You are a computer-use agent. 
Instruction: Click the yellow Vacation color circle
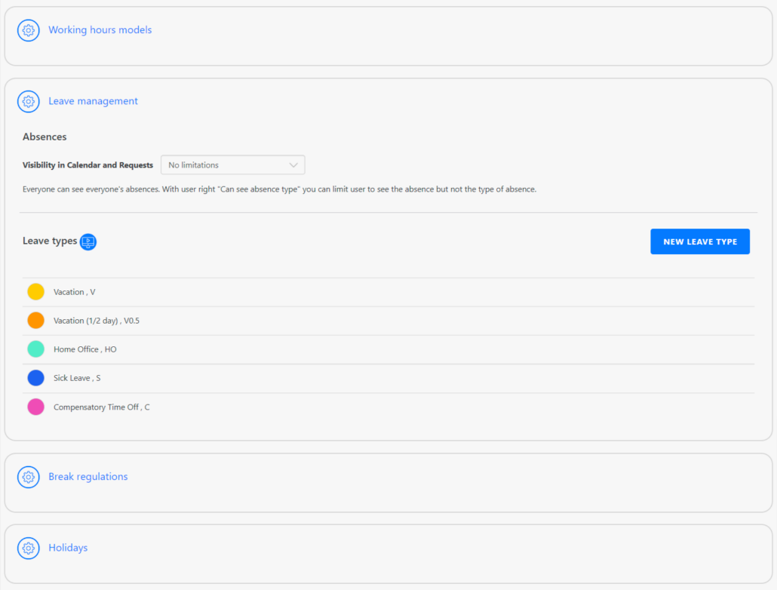(x=35, y=292)
